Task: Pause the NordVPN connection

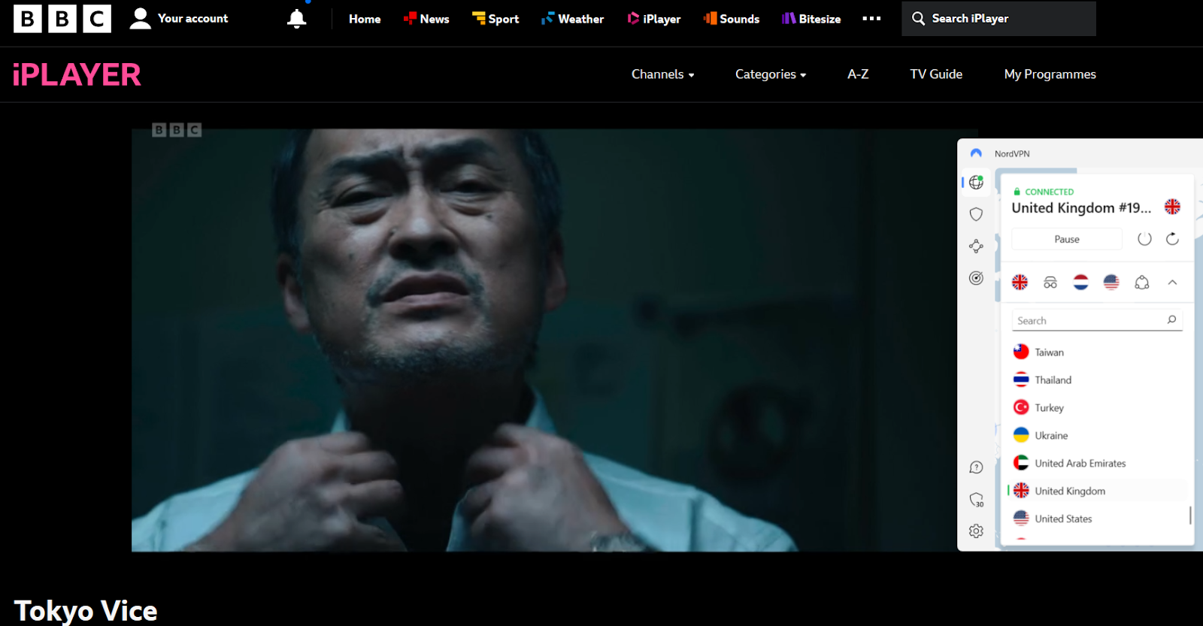Action: click(x=1067, y=239)
